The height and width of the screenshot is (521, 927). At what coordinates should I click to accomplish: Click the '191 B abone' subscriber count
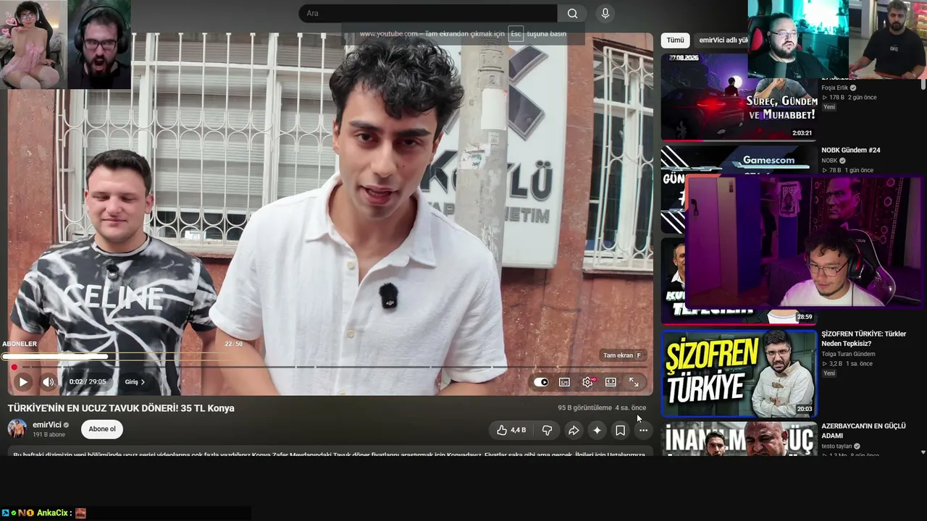(49, 435)
